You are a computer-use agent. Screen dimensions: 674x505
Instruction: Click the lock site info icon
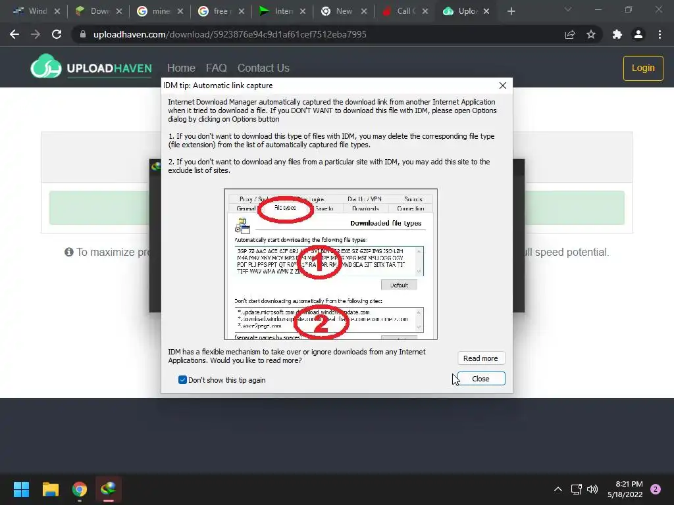[83, 34]
